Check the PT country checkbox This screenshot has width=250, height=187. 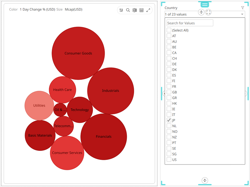pos(169,143)
